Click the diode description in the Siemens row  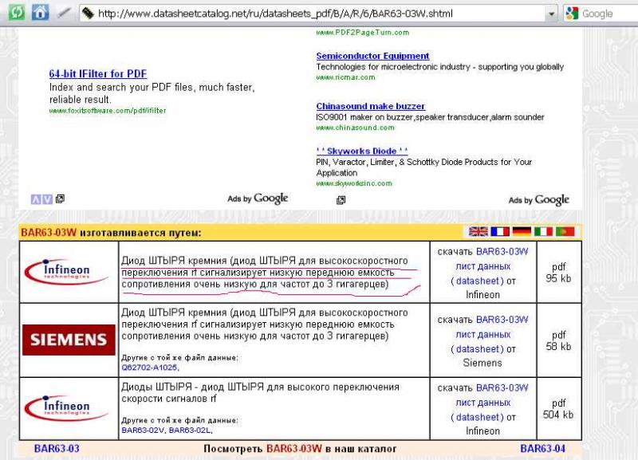(265, 324)
